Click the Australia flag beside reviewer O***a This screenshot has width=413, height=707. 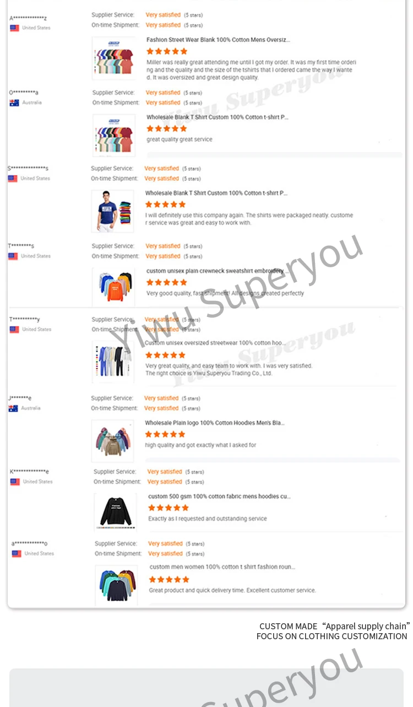[x=14, y=103]
